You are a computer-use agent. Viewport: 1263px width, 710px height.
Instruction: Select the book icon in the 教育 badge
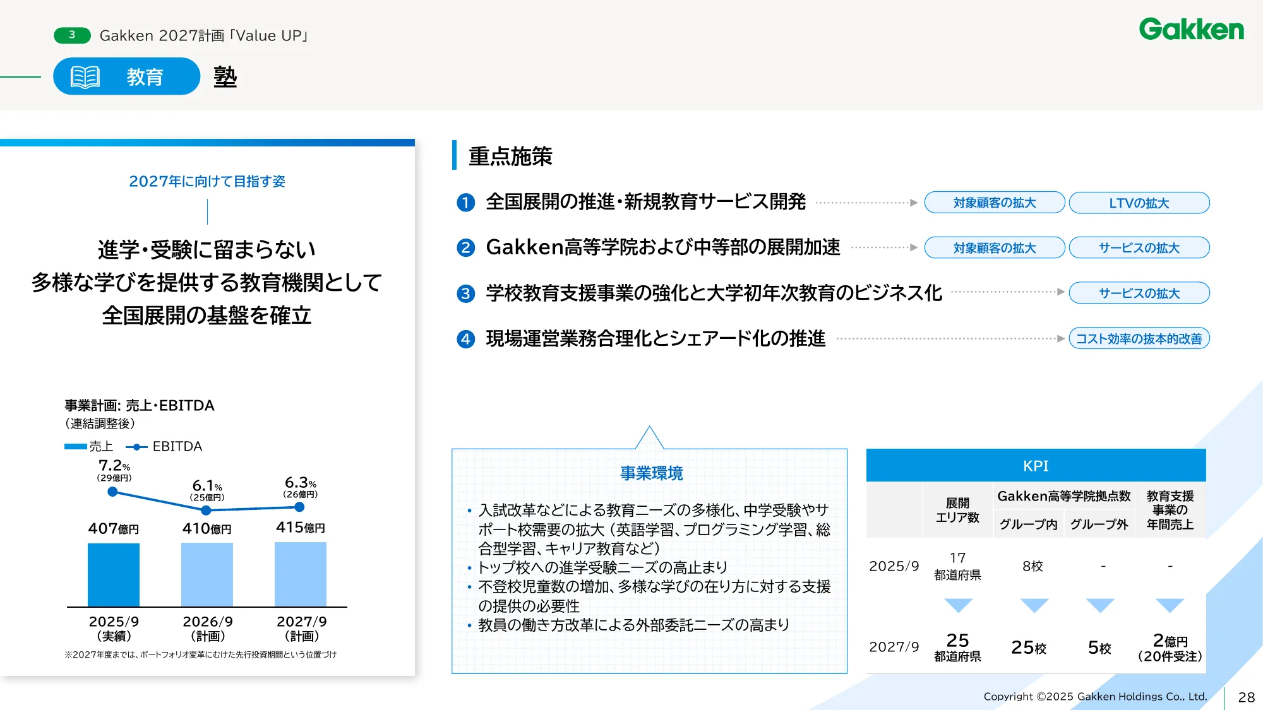click(84, 77)
